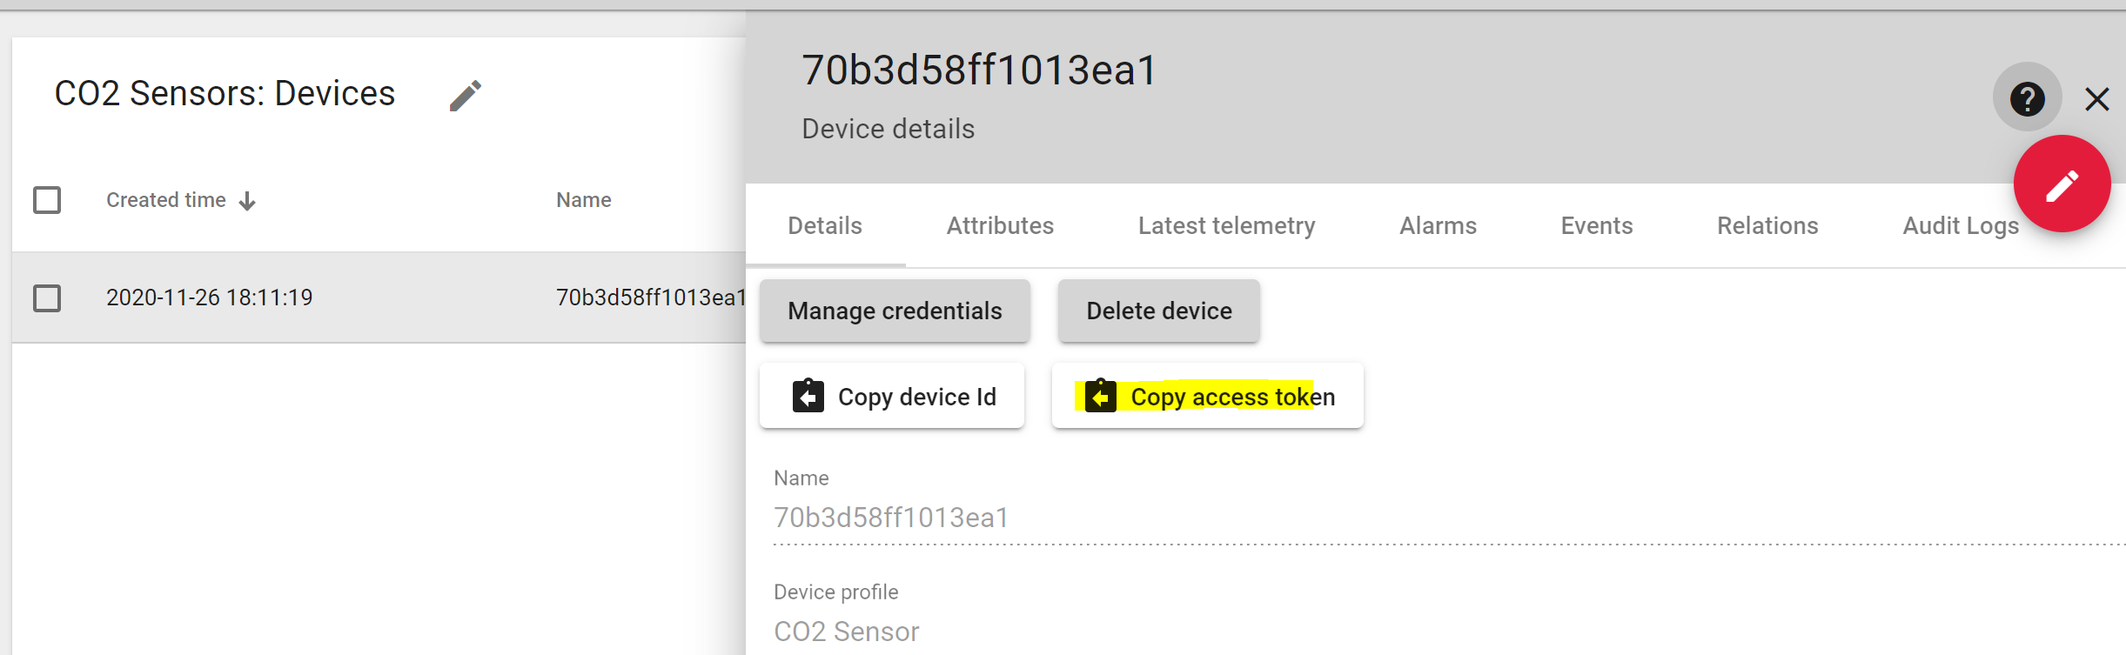Click the Manage credentials button
Image resolution: width=2126 pixels, height=655 pixels.
[x=894, y=311]
